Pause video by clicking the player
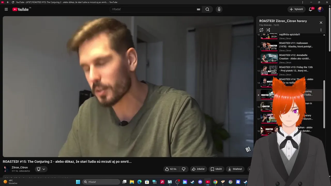The height and width of the screenshot is (186, 331). (x=128, y=87)
